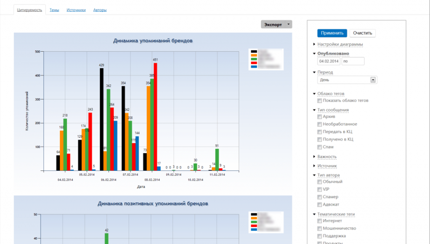Viewport: 430px width, 244px height.
Task: Click the Применить button
Action: [x=332, y=33]
